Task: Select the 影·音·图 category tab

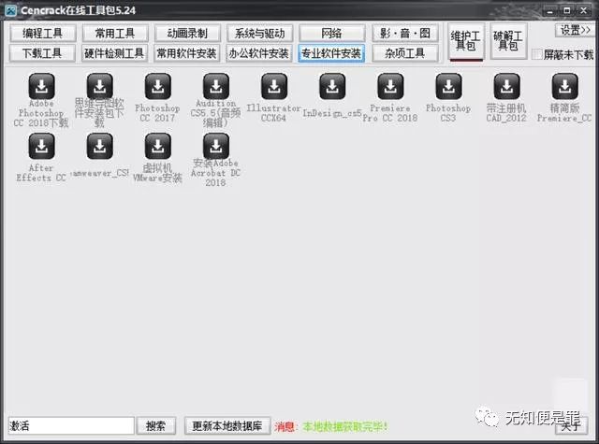Action: click(404, 34)
